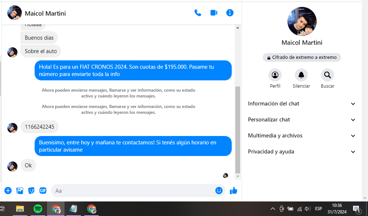Search the conversation with Buscar
The image size is (368, 216).
328,75
